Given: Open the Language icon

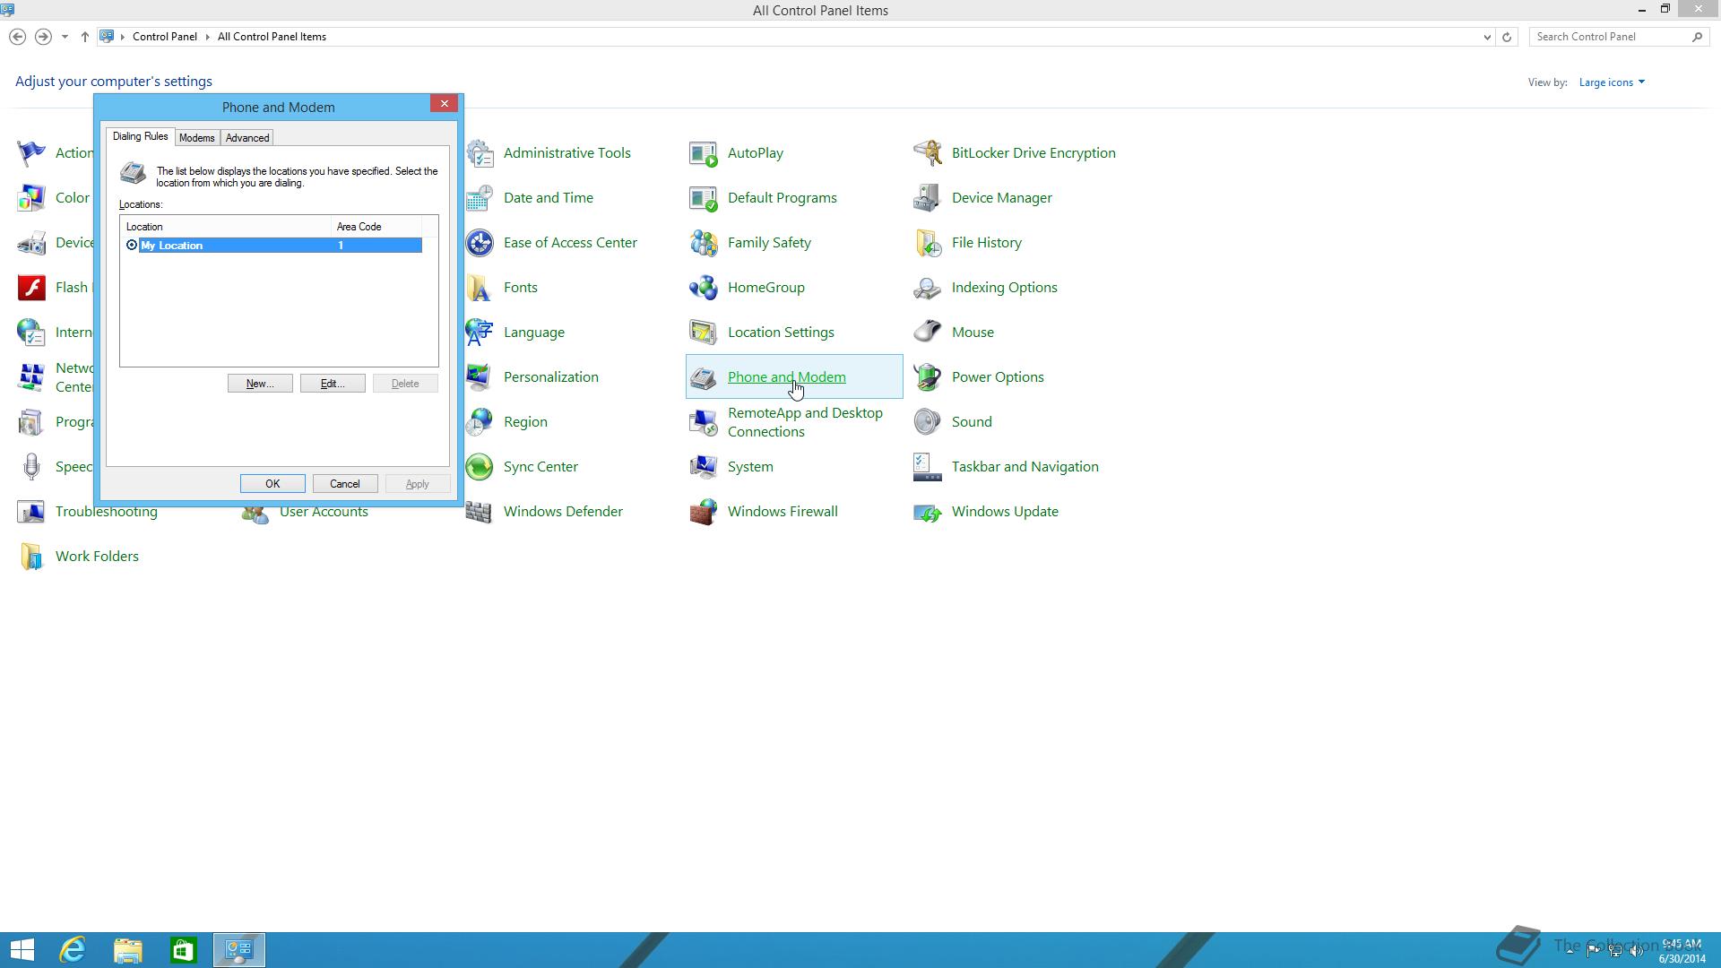Looking at the screenshot, I should (x=480, y=333).
